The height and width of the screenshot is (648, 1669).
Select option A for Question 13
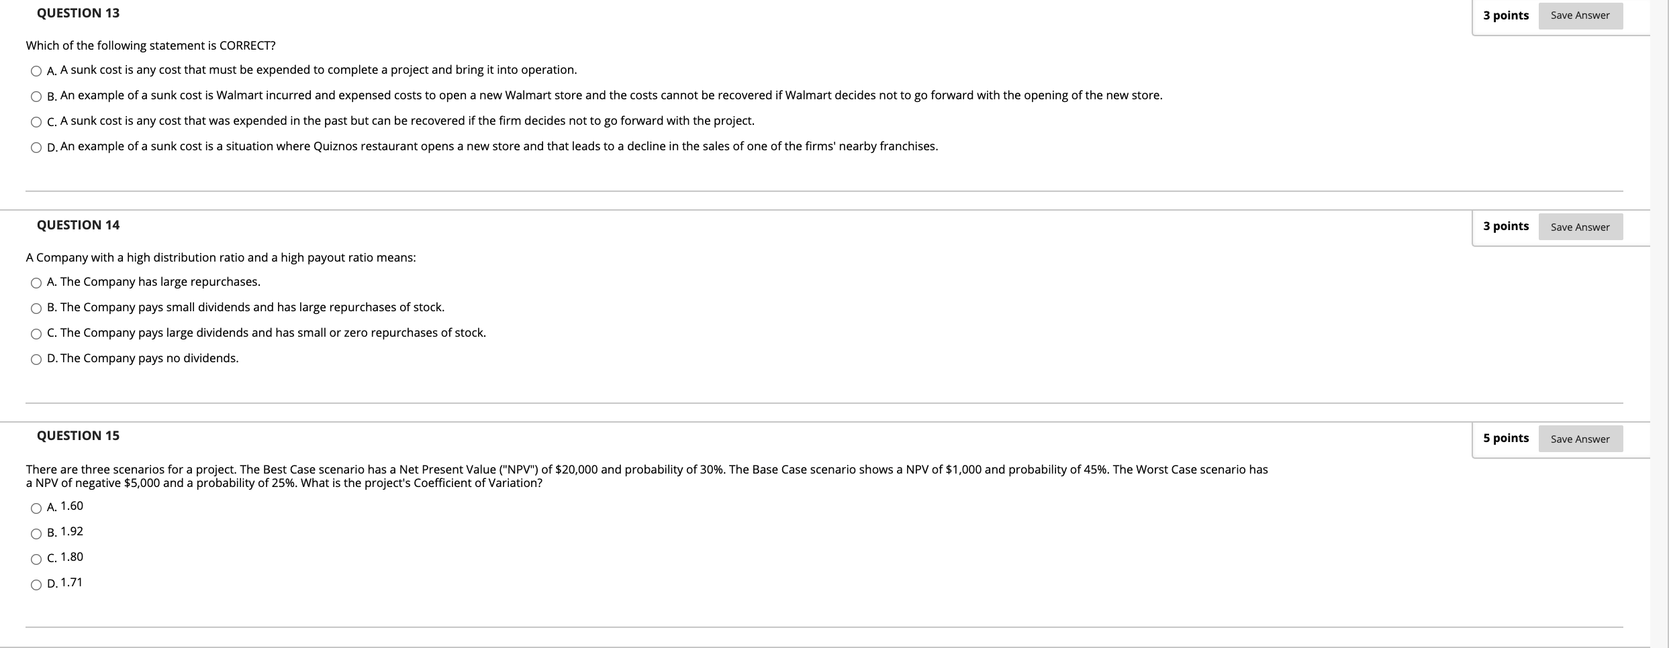point(35,70)
